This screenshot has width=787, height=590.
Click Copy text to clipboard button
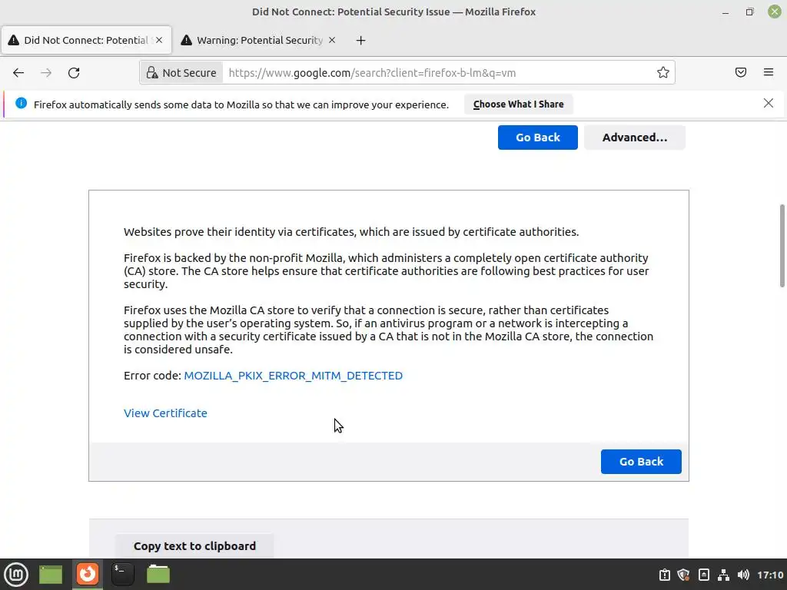pyautogui.click(x=194, y=546)
